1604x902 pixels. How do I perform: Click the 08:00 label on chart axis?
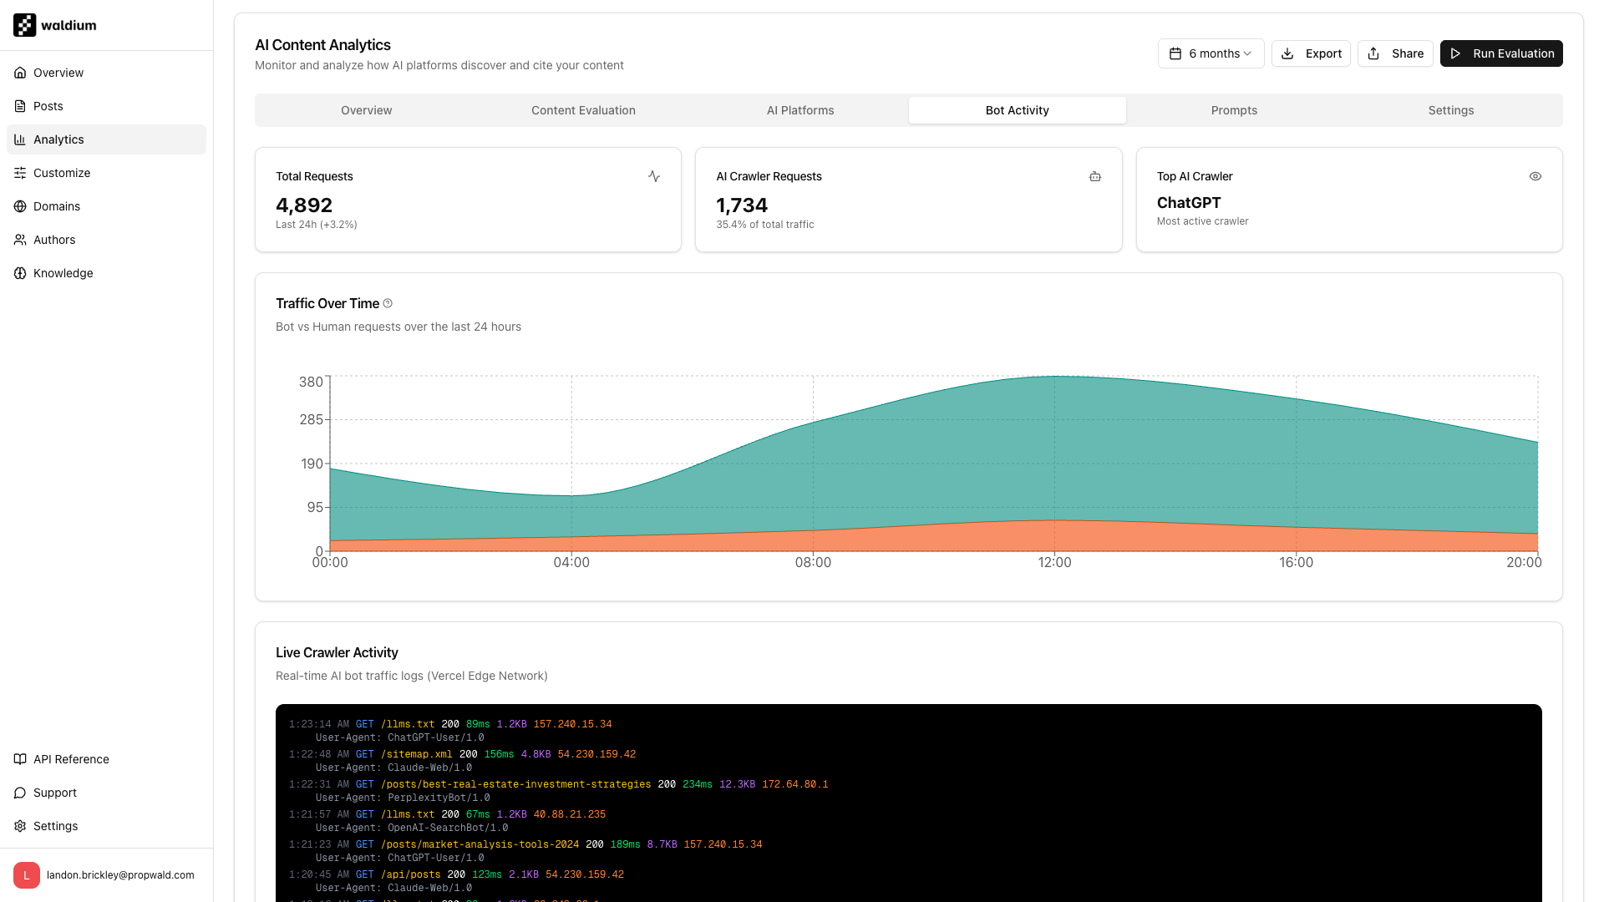[x=813, y=562]
